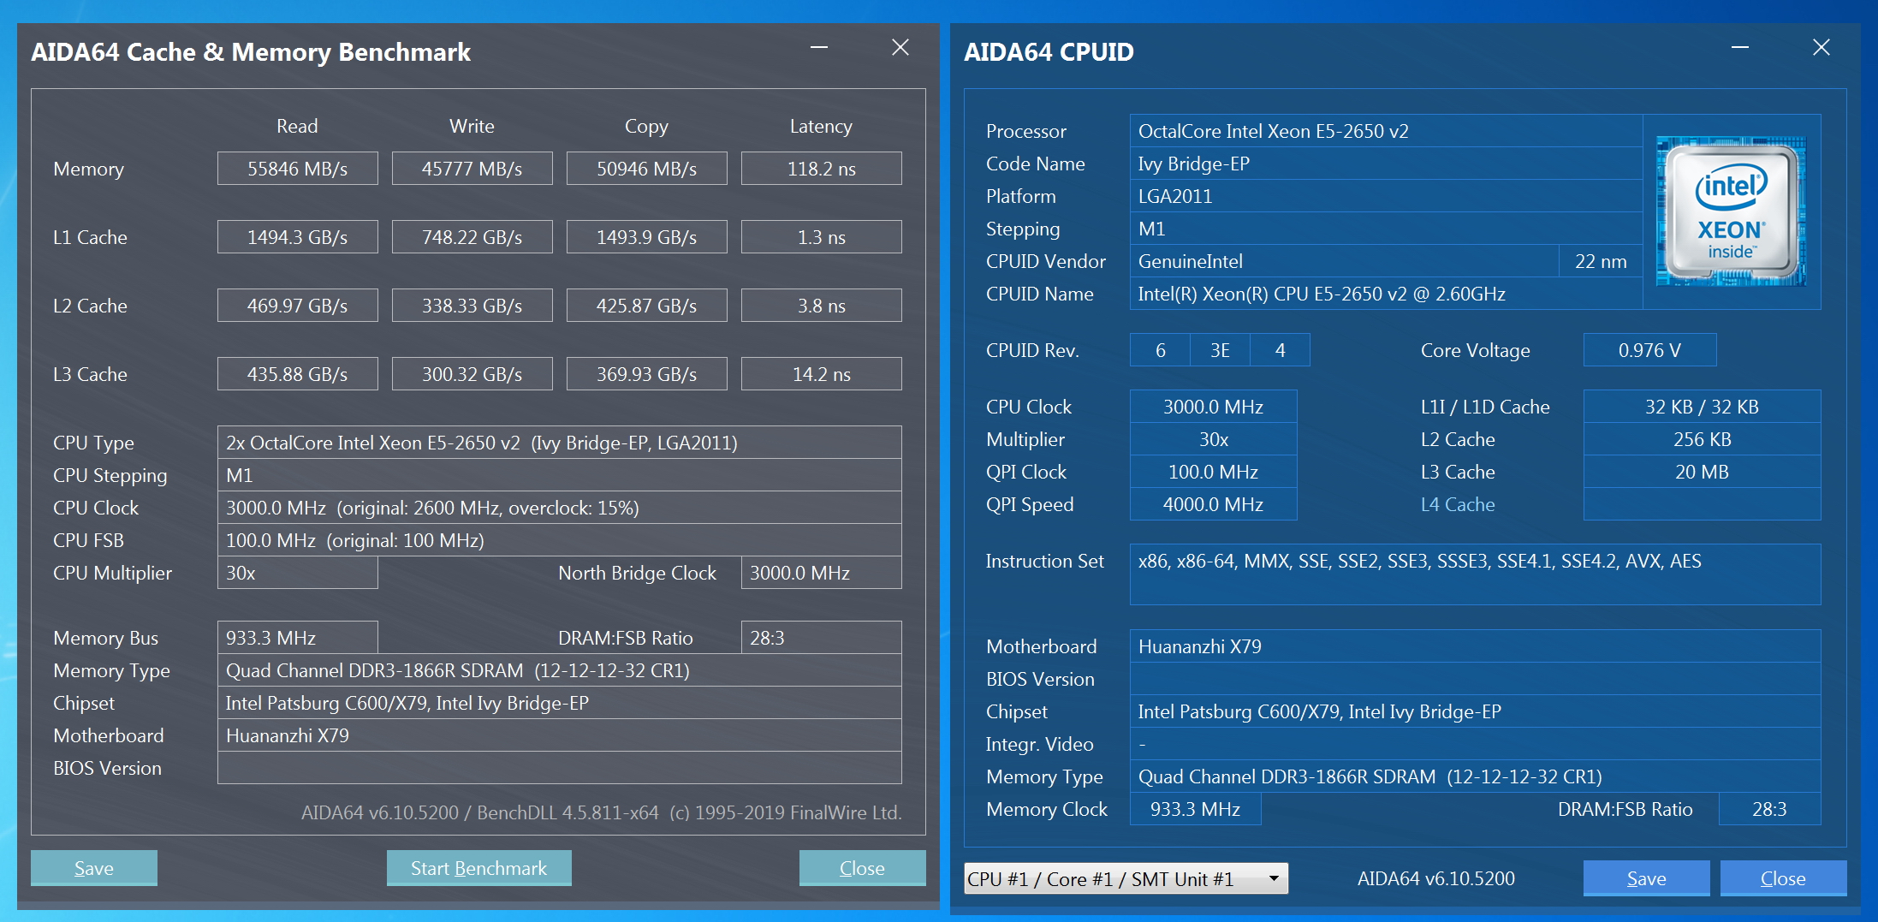
Task: Click CPU Type field in Benchmark window
Action: (x=560, y=443)
